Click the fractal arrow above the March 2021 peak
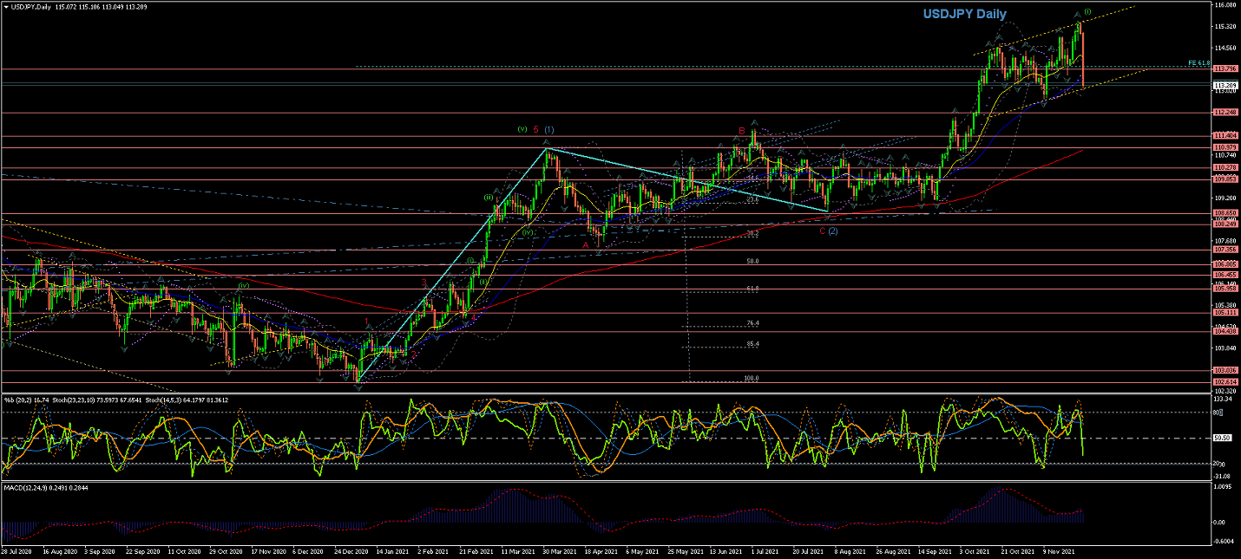Screen dimensions: 1241x559 click(547, 140)
